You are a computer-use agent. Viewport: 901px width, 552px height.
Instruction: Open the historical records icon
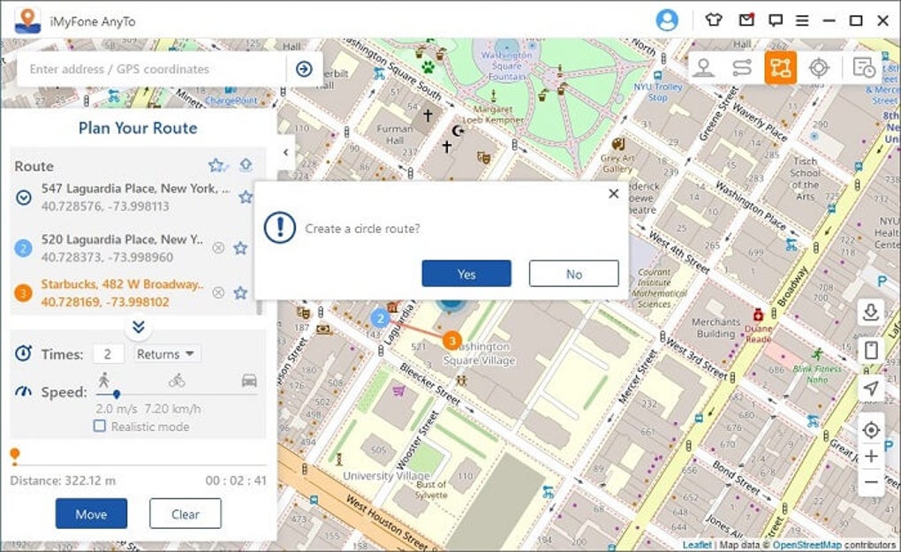click(863, 68)
